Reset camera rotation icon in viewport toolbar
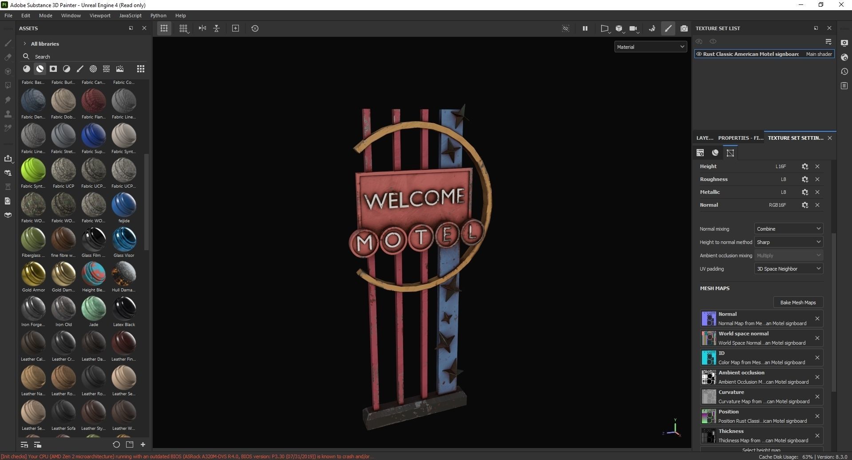This screenshot has width=852, height=460. coord(255,28)
